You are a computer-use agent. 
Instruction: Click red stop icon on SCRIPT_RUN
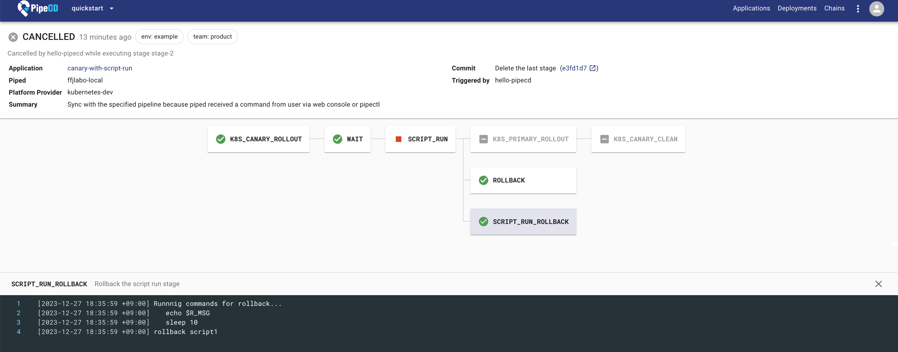pos(398,139)
